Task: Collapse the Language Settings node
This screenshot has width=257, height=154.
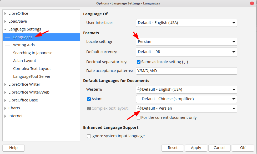Action: (5, 29)
